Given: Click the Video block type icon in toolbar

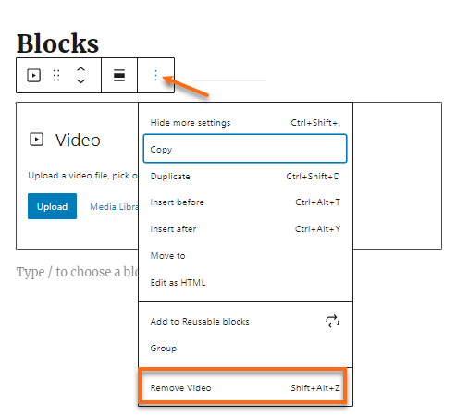Looking at the screenshot, I should point(33,76).
